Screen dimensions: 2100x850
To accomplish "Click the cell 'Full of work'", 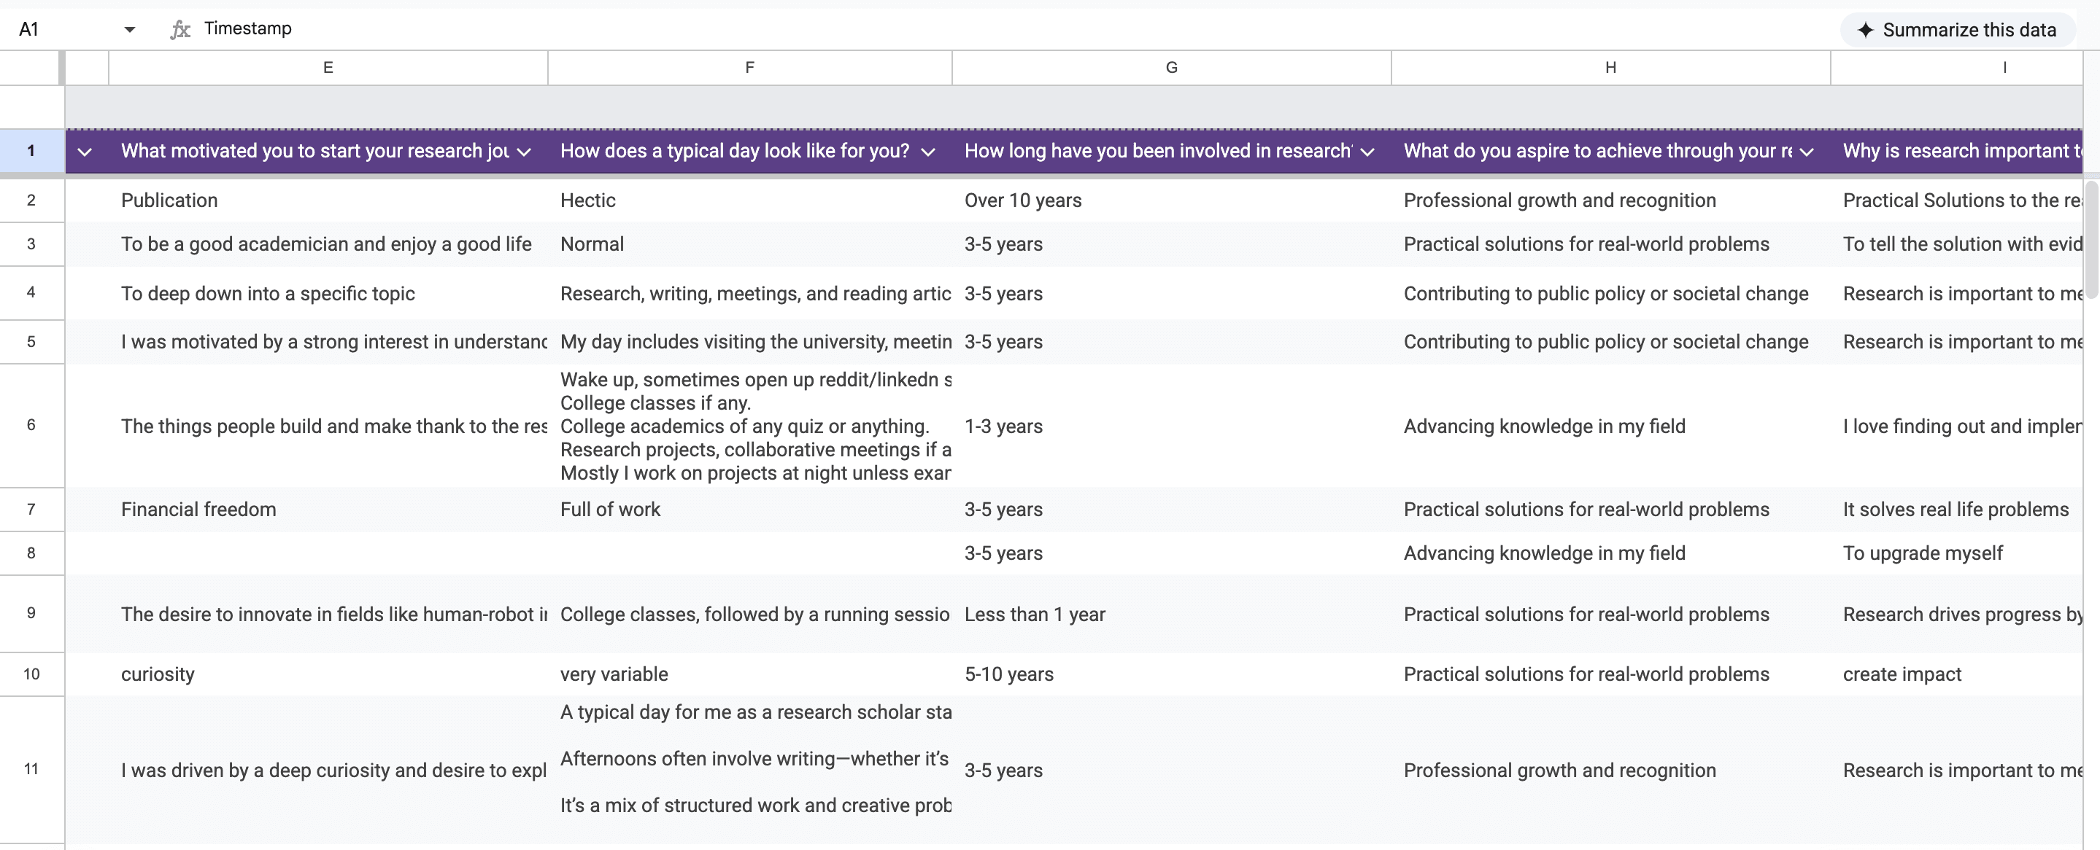I will [749, 510].
